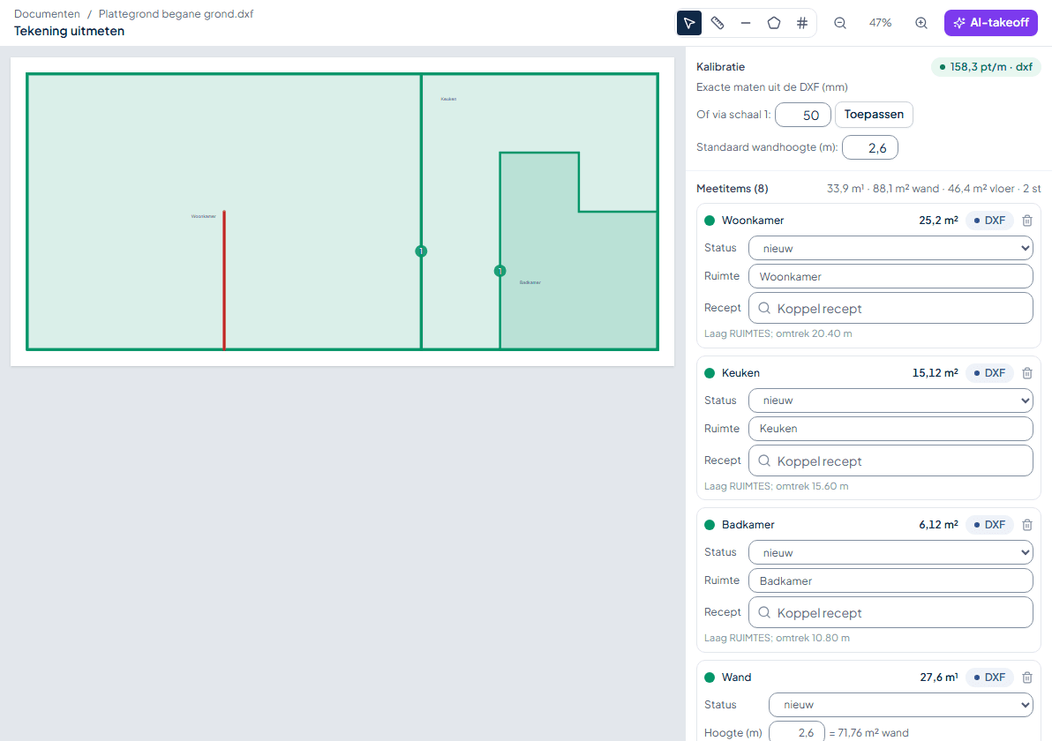The width and height of the screenshot is (1052, 741).
Task: Edit the Woonkamer Ruimte field
Action: [x=890, y=276]
